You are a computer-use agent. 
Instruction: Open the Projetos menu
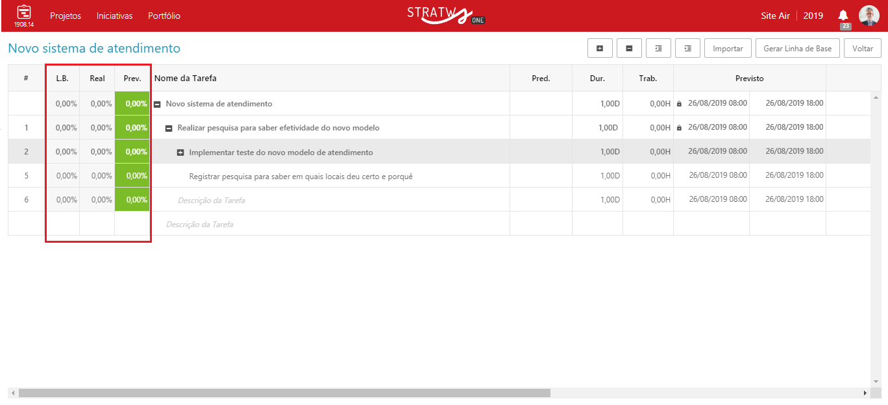tap(66, 16)
